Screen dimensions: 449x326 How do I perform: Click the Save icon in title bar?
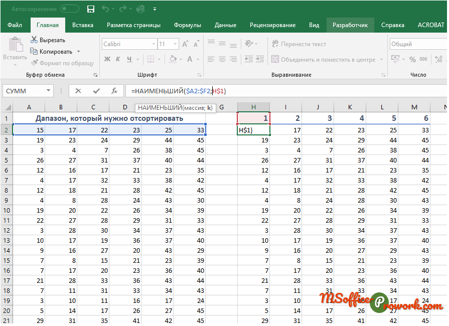pyautogui.click(x=91, y=9)
